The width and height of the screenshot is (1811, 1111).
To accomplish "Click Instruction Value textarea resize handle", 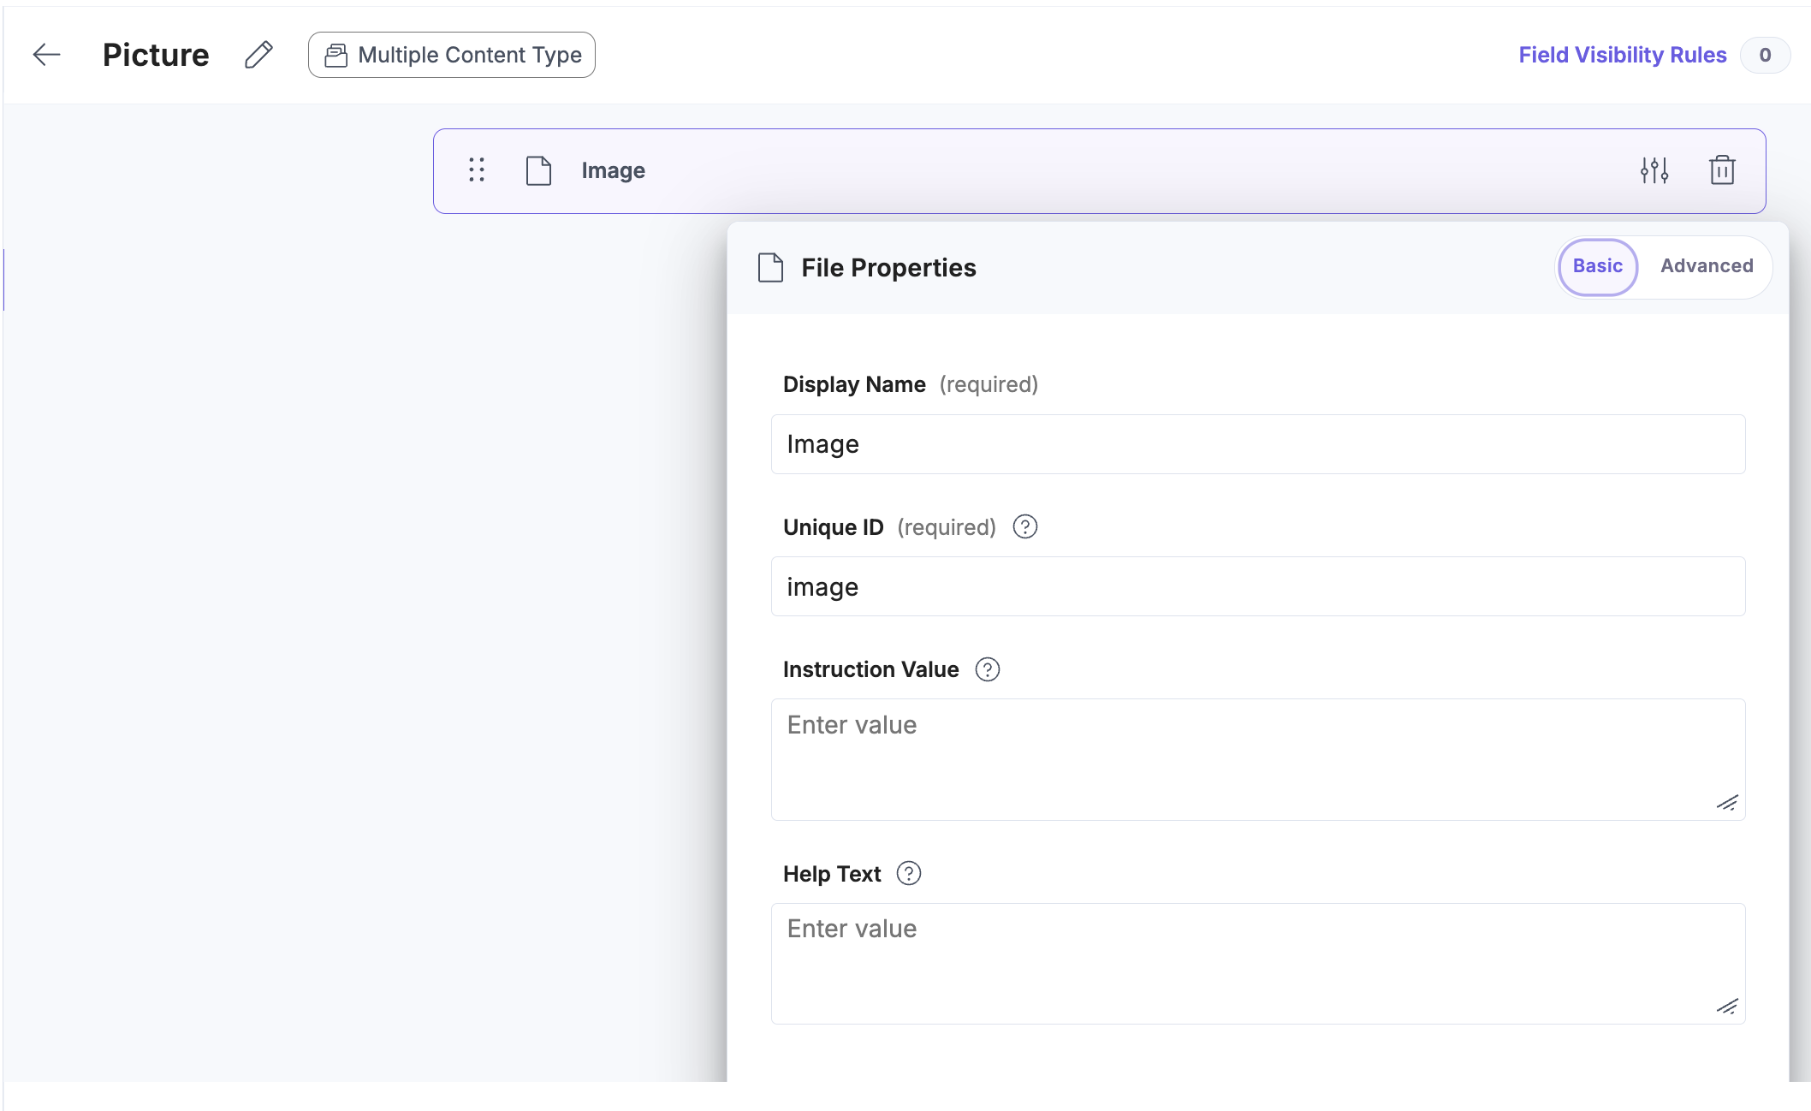I will tap(1727, 803).
